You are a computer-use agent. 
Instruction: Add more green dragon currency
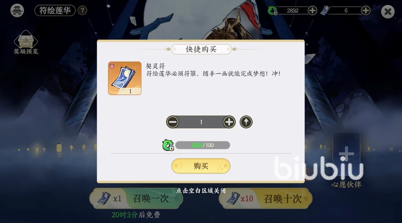(312, 10)
